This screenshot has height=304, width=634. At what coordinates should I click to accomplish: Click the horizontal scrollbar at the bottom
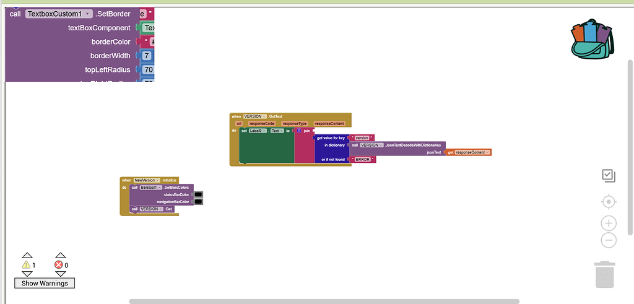[323, 302]
